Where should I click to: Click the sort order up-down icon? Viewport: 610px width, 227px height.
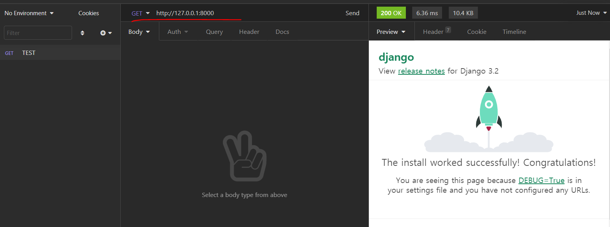coord(82,33)
